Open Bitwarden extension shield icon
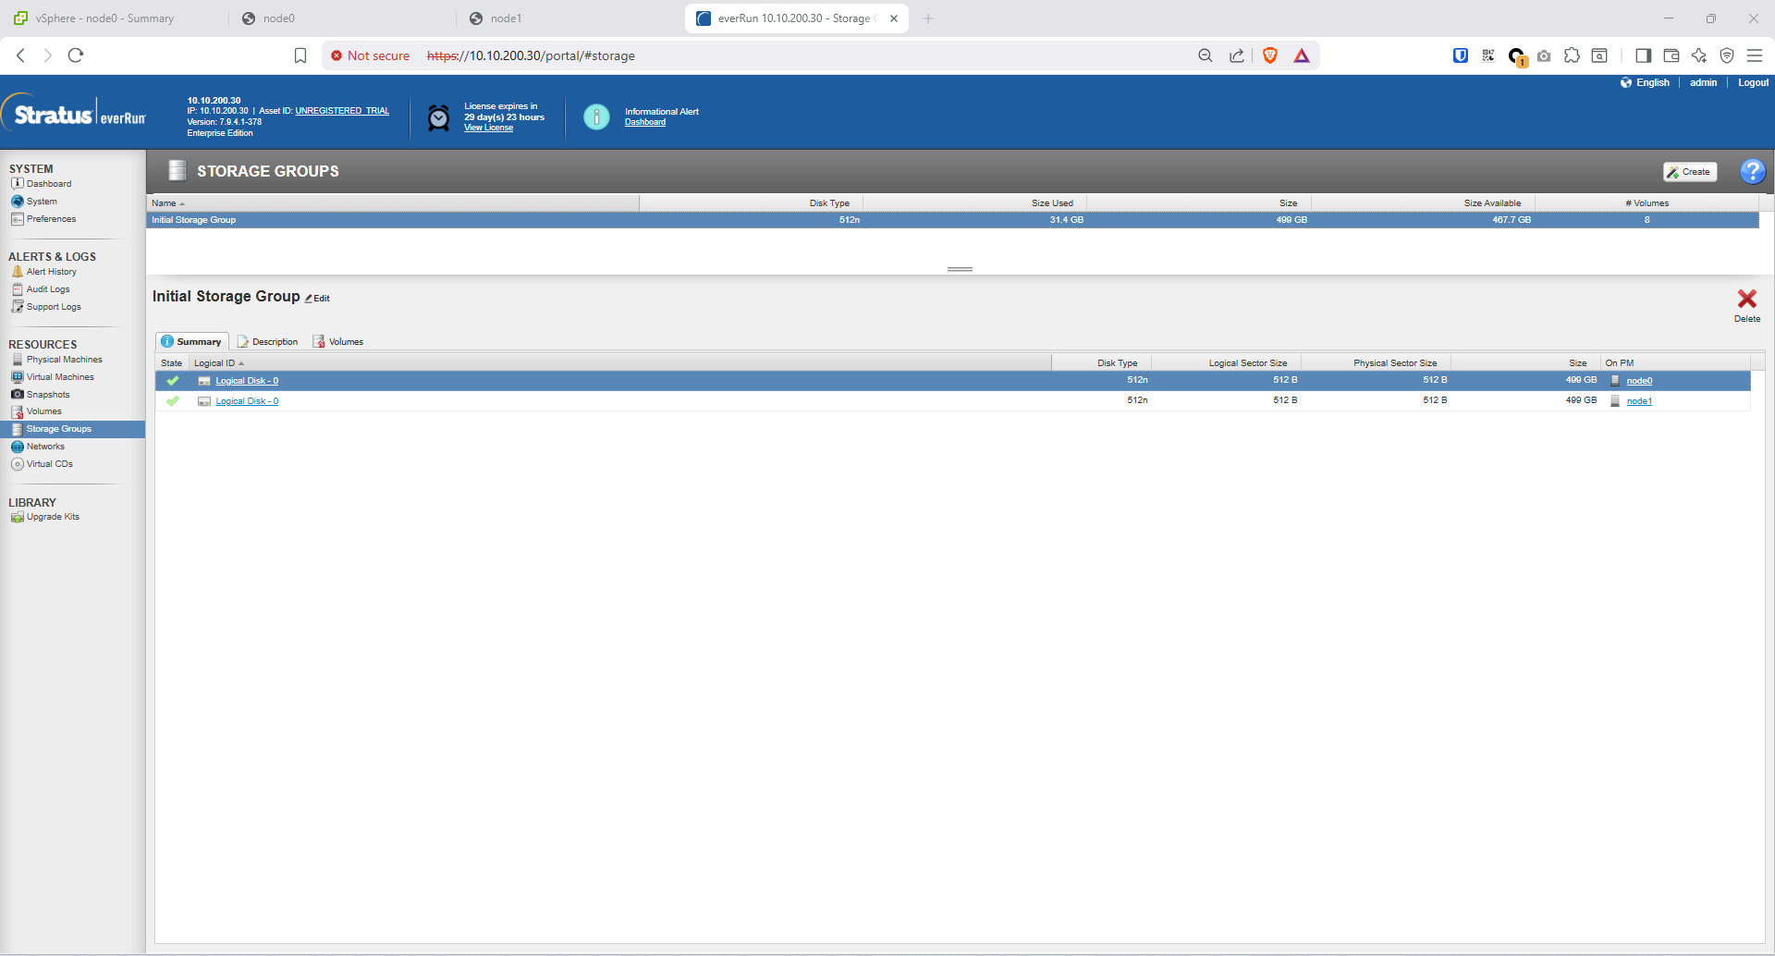 click(1461, 55)
